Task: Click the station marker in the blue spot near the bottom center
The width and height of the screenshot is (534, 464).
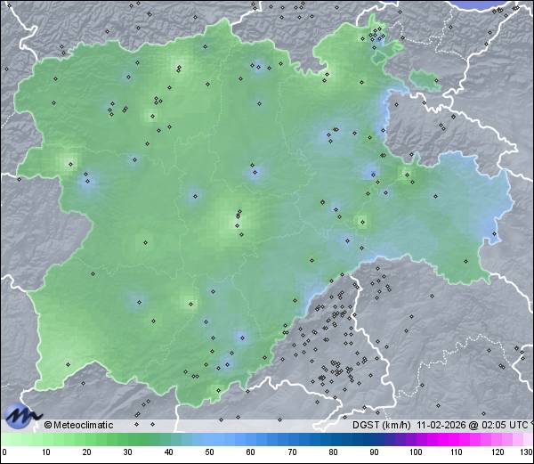Action: click(240, 336)
